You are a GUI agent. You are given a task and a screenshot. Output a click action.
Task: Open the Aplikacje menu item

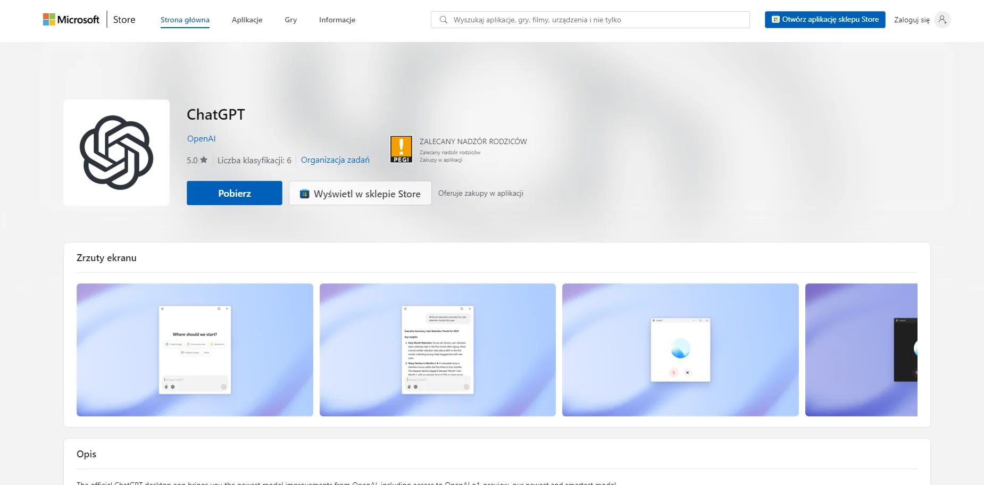(x=247, y=20)
